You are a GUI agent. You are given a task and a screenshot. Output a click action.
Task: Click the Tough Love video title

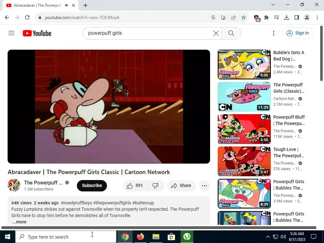[289, 153]
